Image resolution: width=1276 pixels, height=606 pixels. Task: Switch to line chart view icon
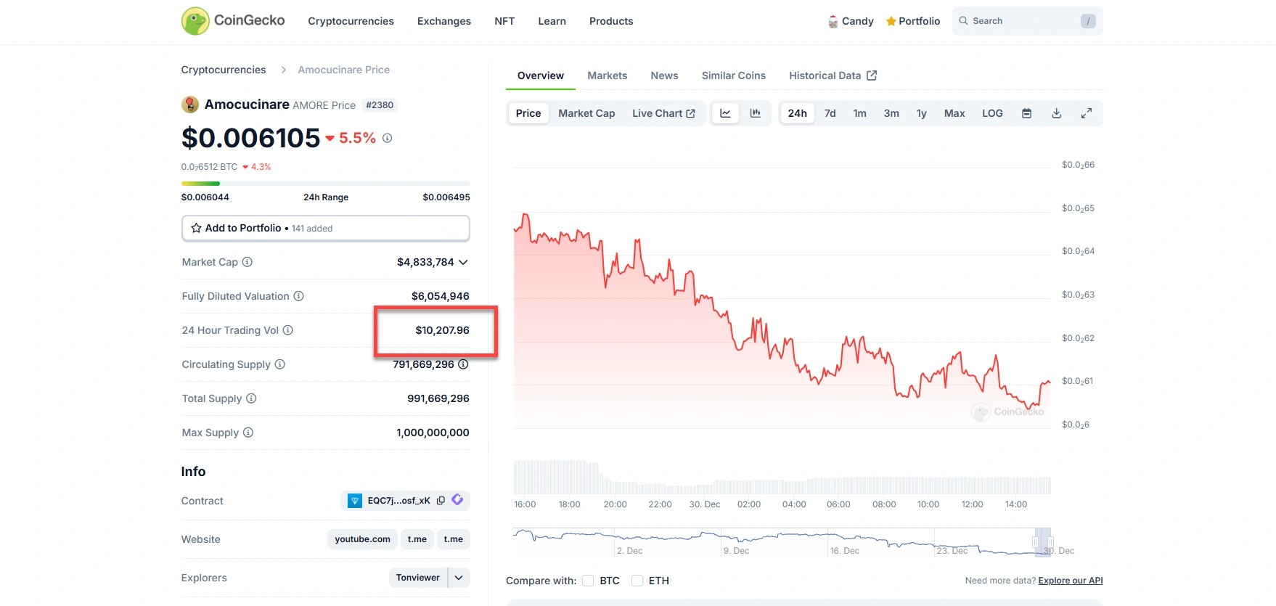point(725,113)
